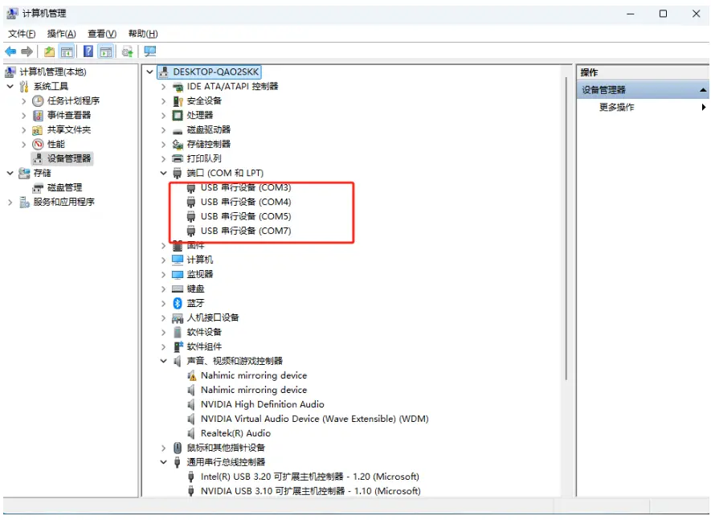Collapse 设备管理器 actions section header
This screenshot has height=520, width=711.
coord(703,90)
